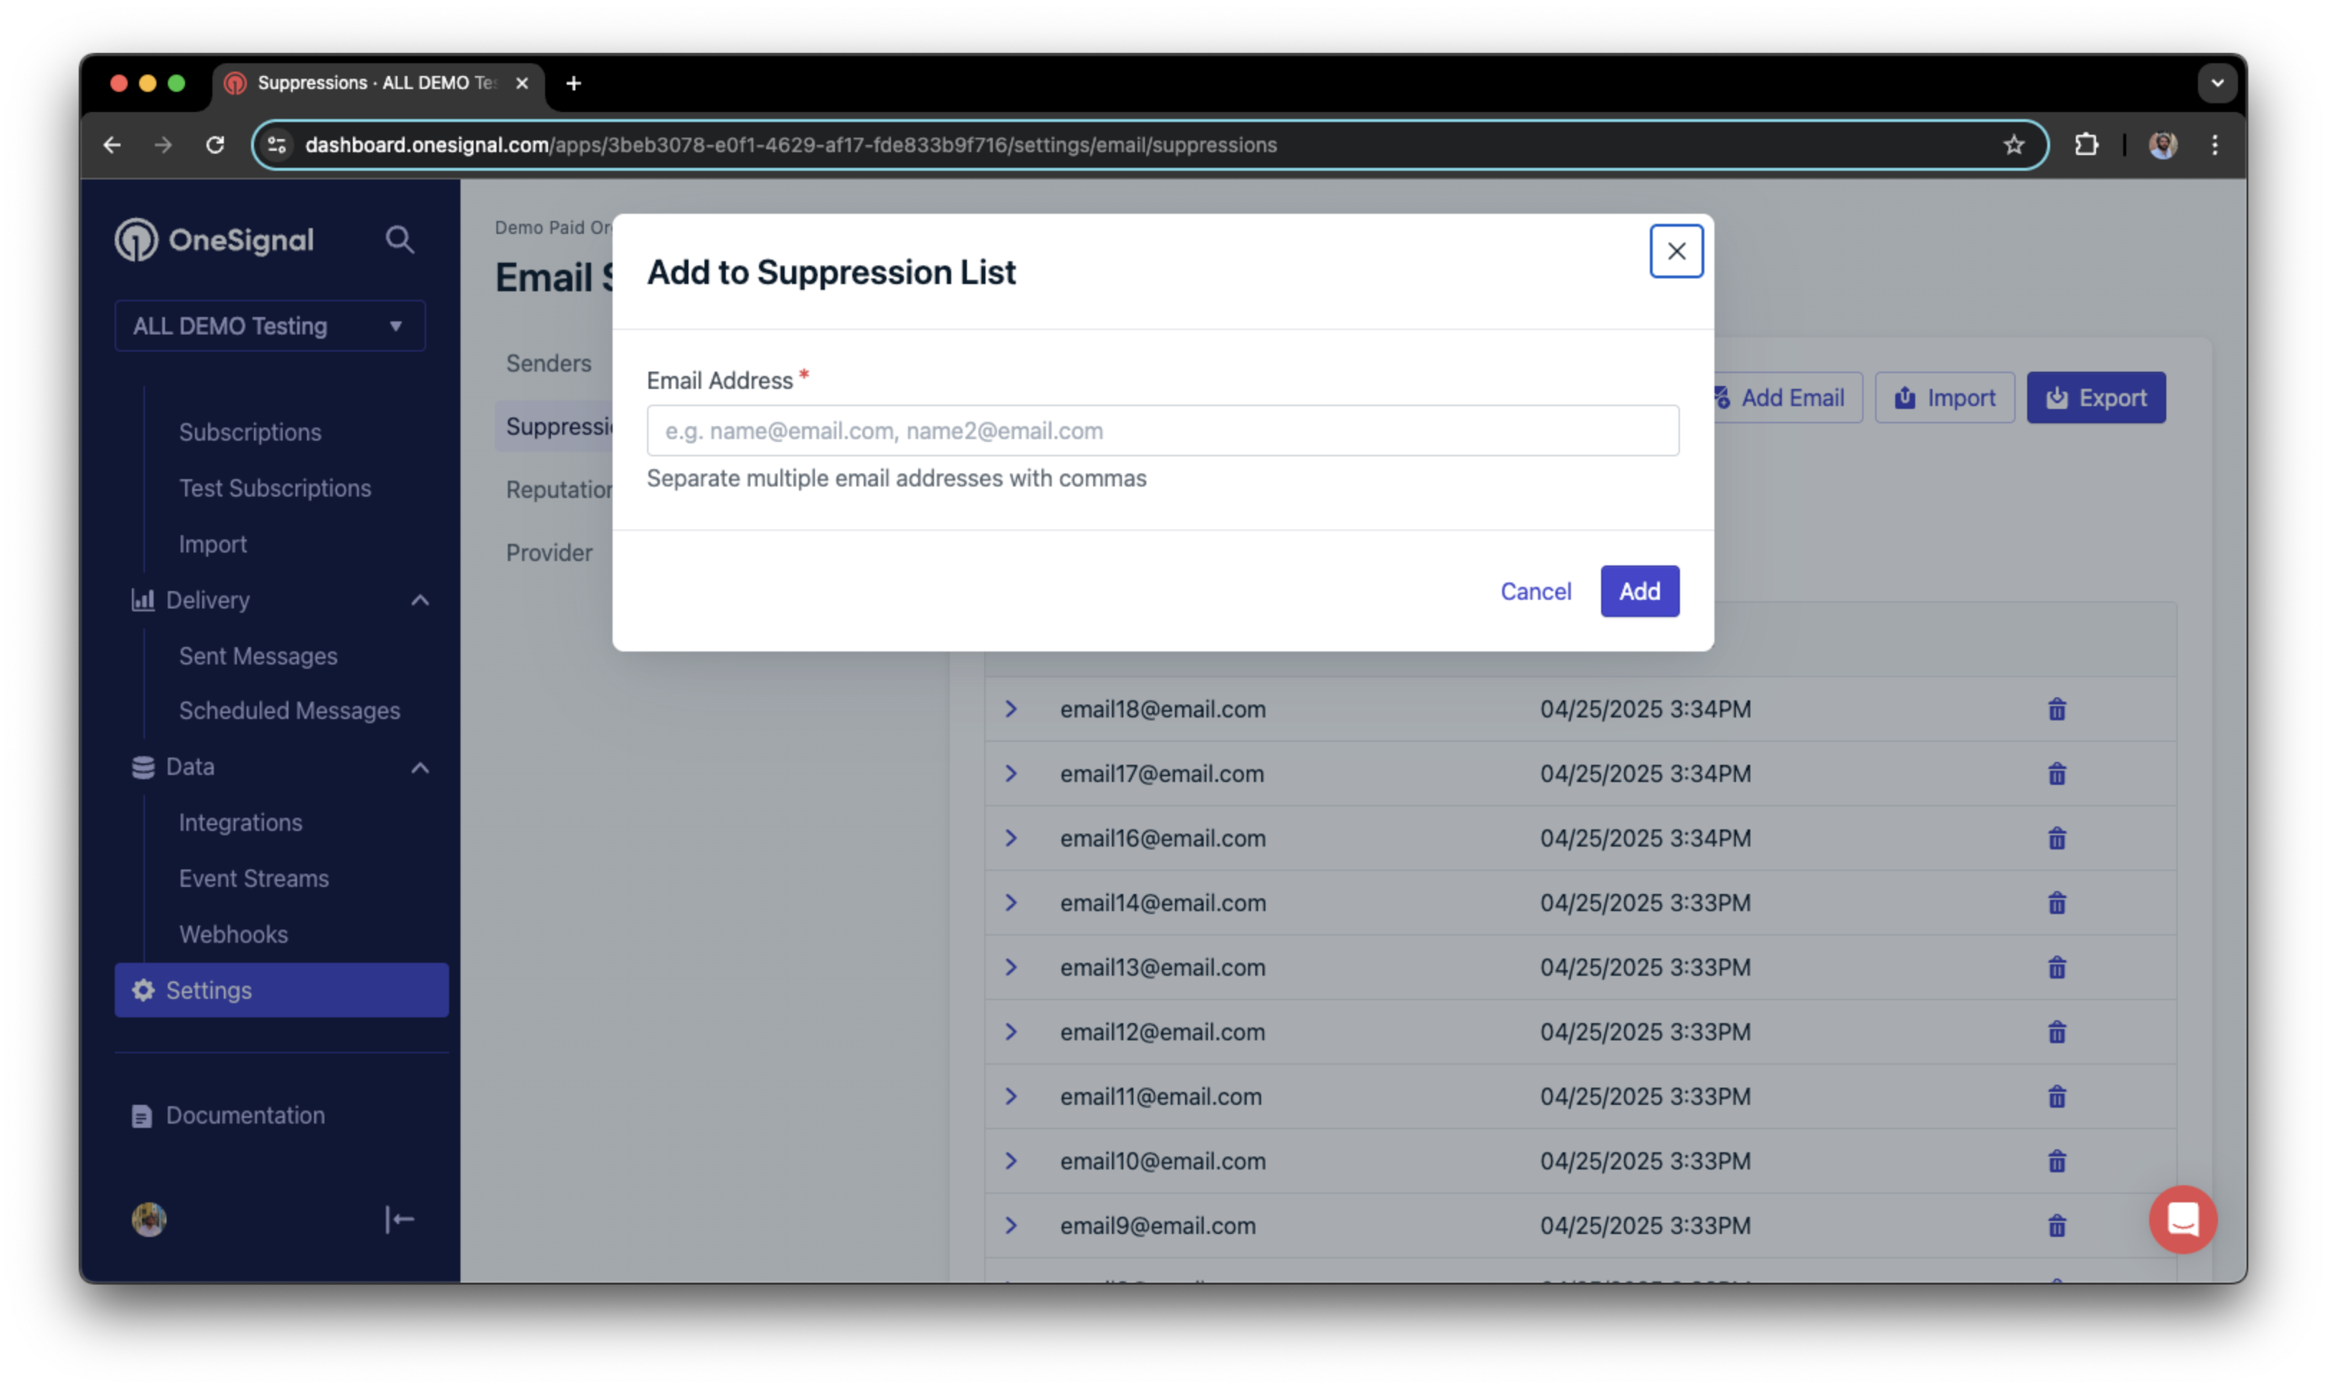The image size is (2327, 1389).
Task: Expand the email12@email.com row
Action: [1011, 1032]
